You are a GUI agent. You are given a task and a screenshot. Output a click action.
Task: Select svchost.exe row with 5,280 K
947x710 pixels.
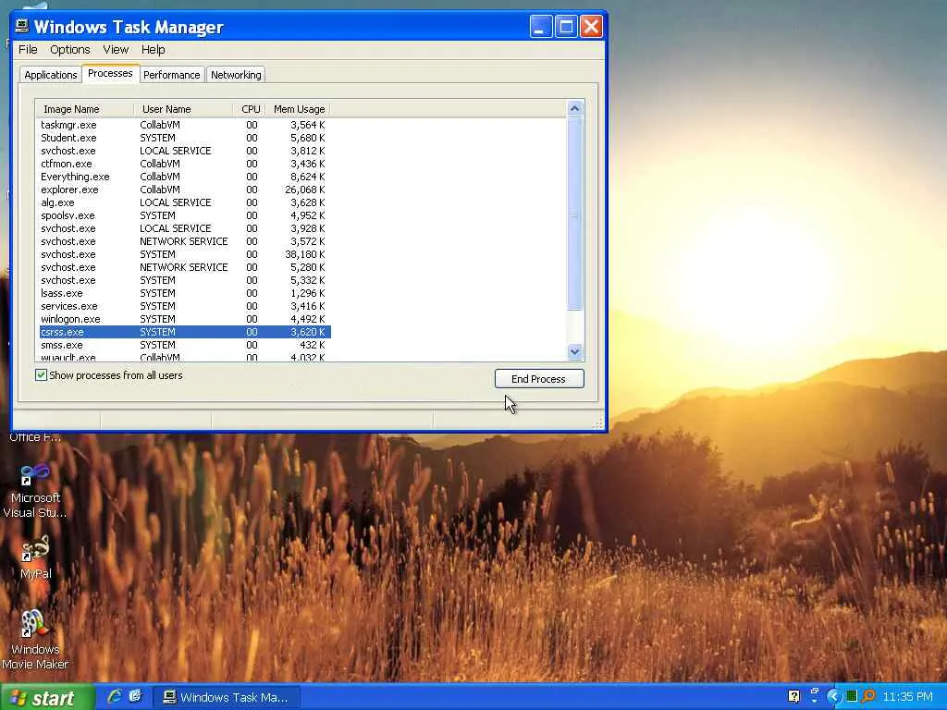pyautogui.click(x=184, y=267)
